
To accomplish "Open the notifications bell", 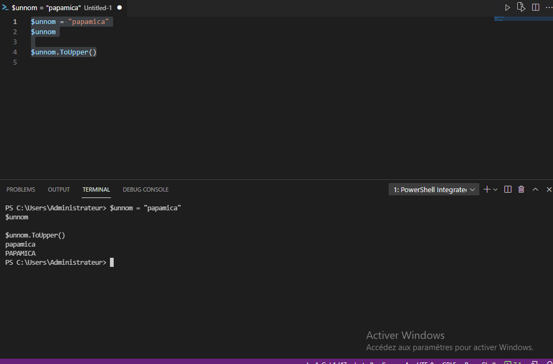I will (x=549, y=361).
